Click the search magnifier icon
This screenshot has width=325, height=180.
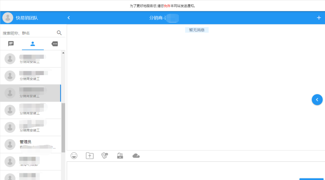[59, 33]
